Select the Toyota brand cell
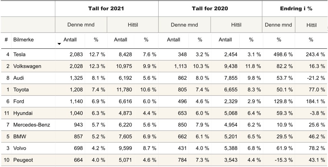 (21, 90)
